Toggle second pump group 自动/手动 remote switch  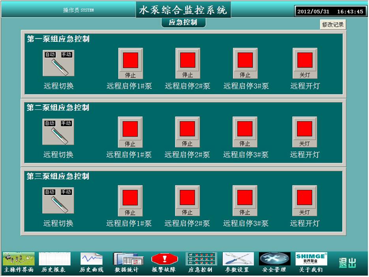click(x=58, y=132)
